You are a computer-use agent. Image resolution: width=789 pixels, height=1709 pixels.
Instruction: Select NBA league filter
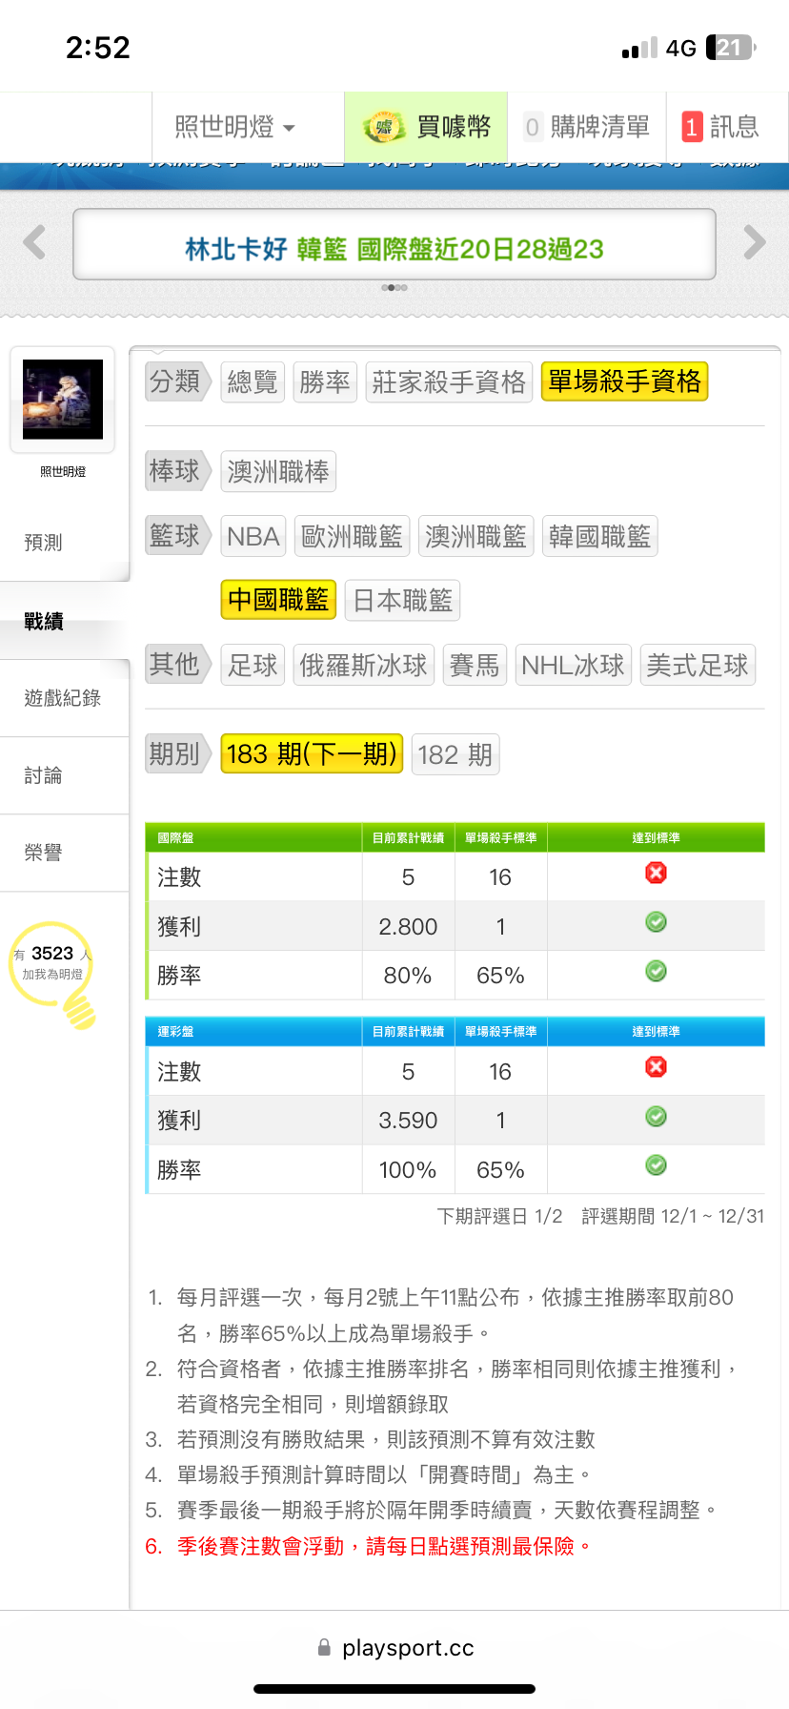pyautogui.click(x=253, y=537)
